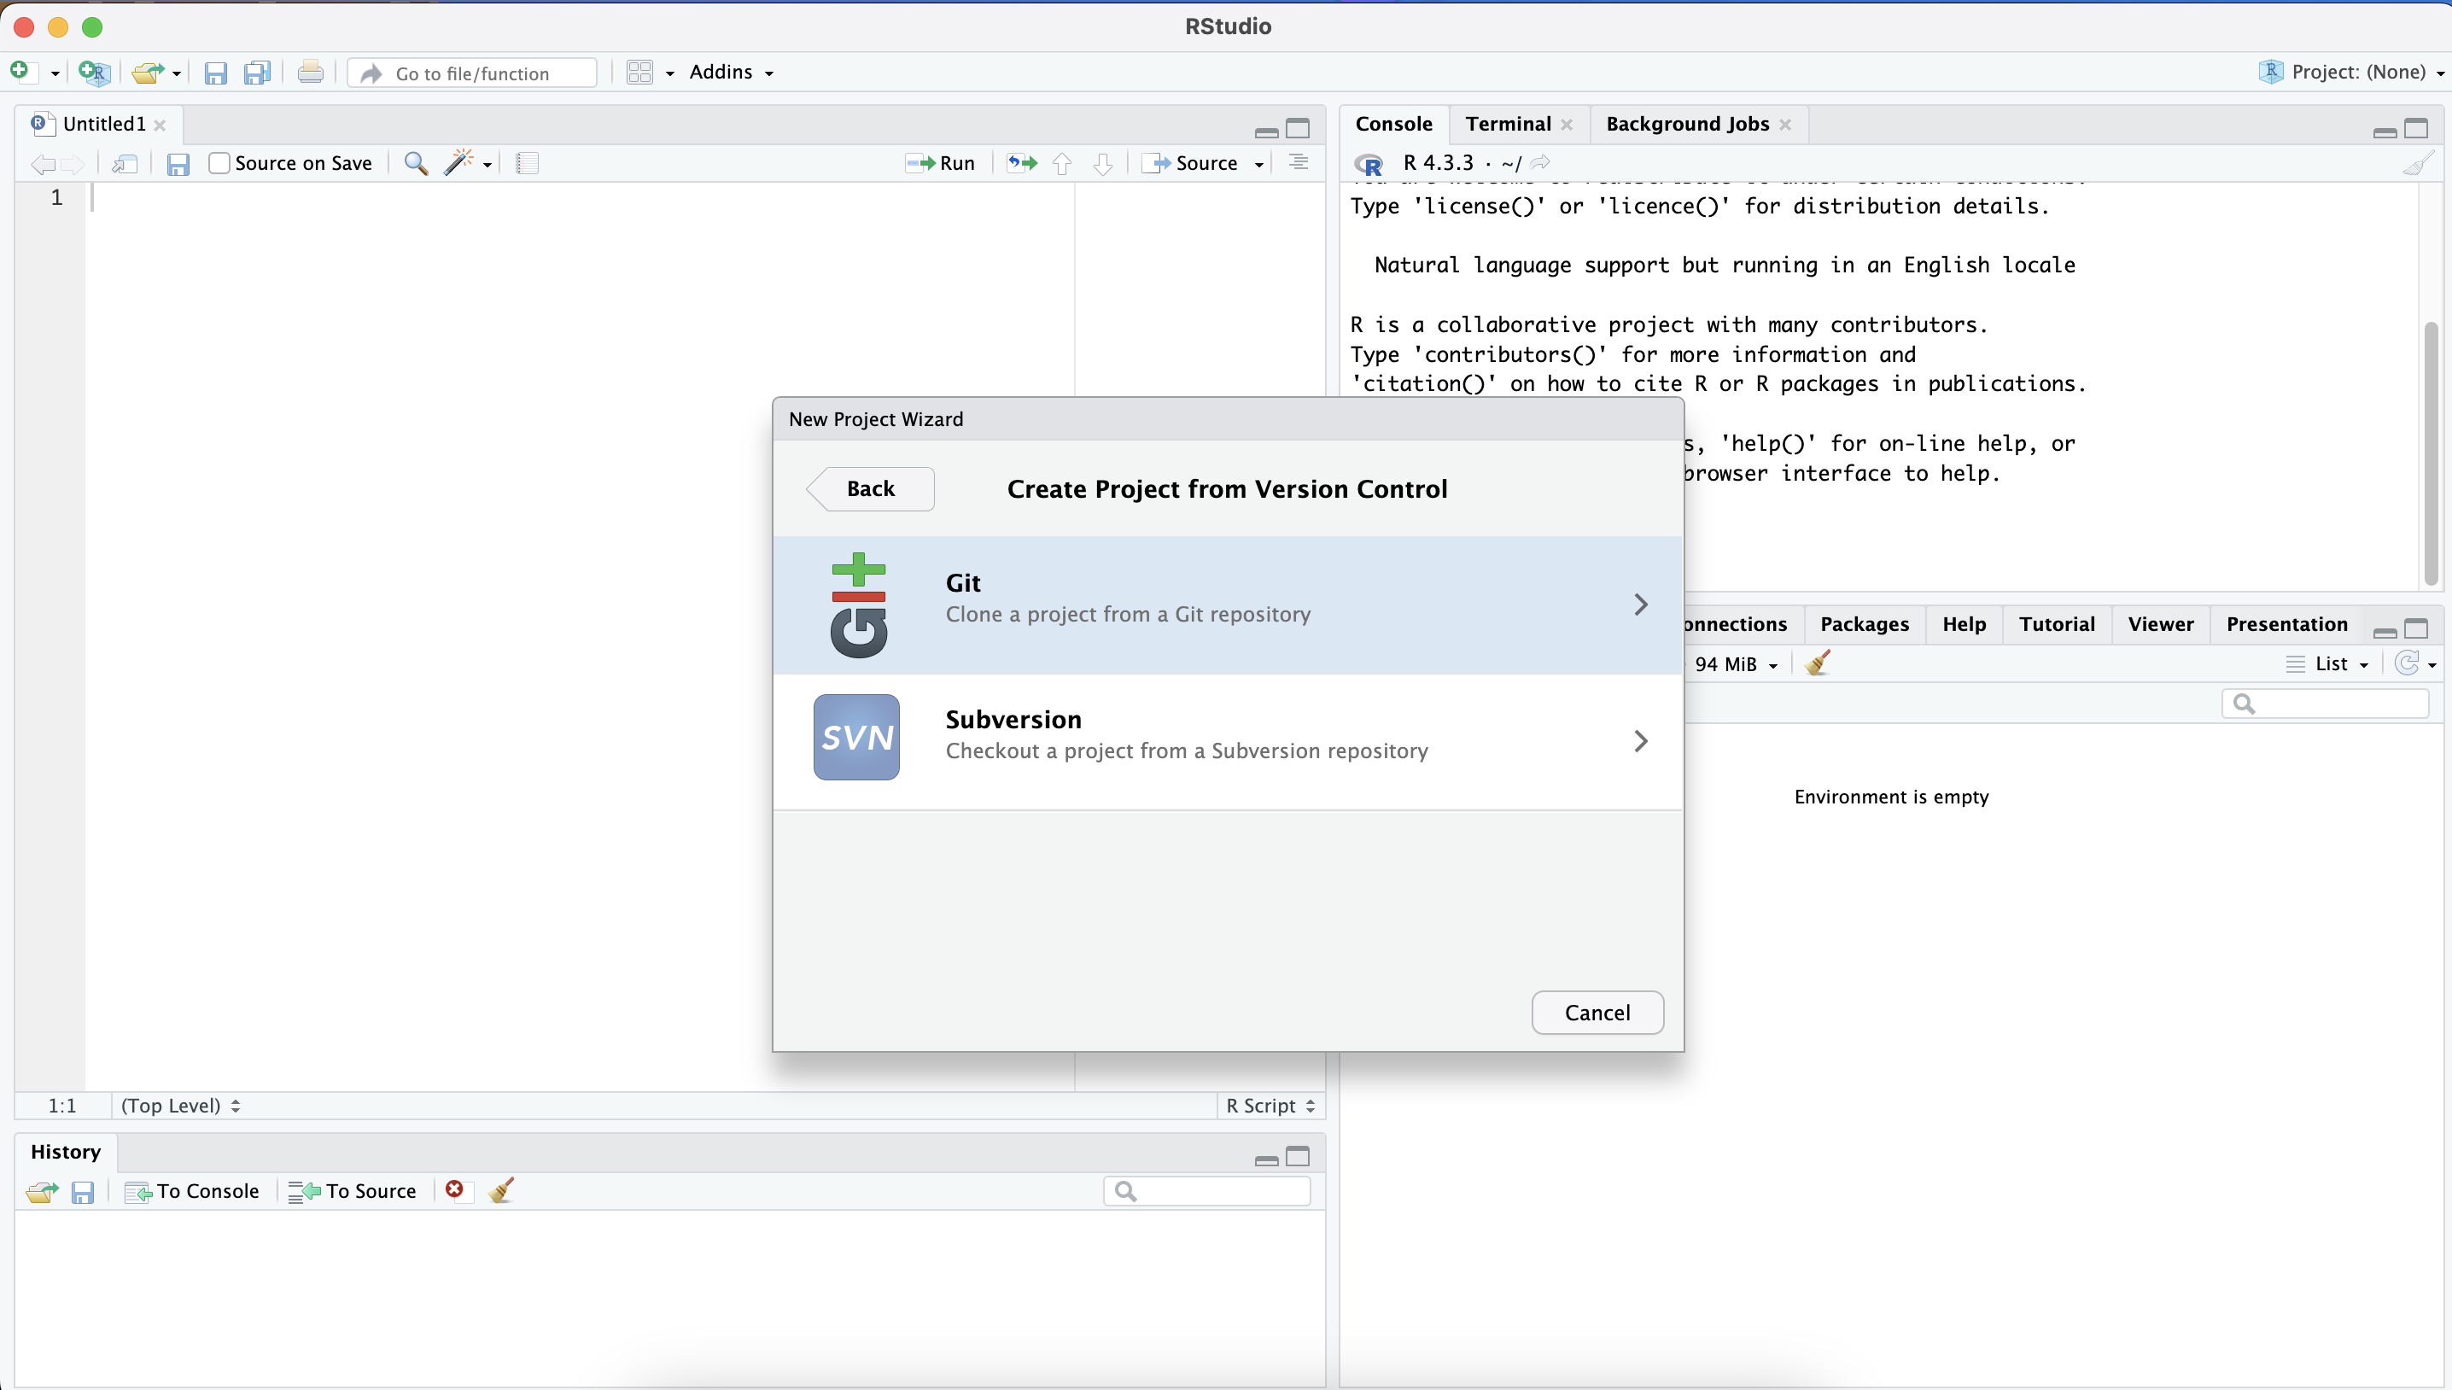Click the editor Save disk icon beside Source on Save
Screen dimensions: 2452x1390
[178, 164]
